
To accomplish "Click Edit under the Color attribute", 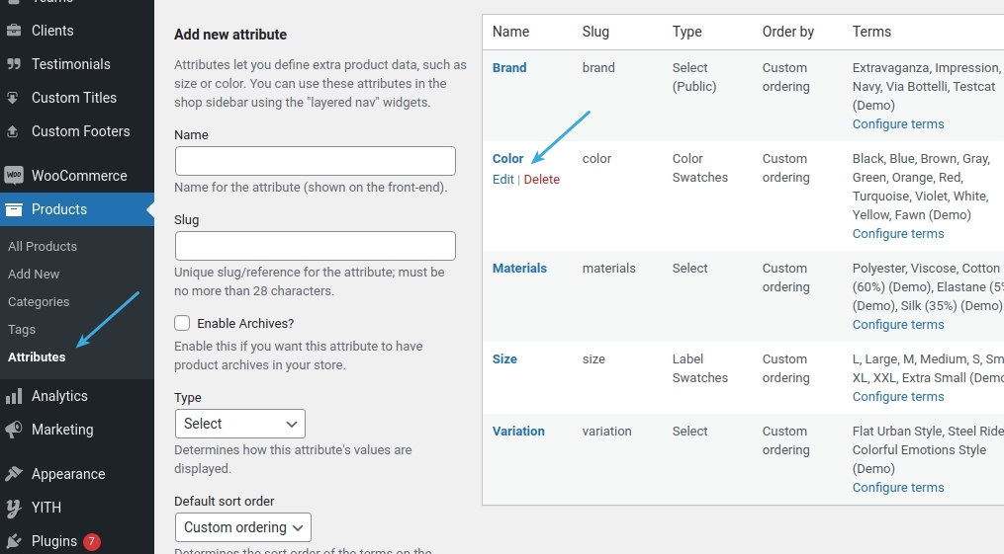I will (x=502, y=179).
